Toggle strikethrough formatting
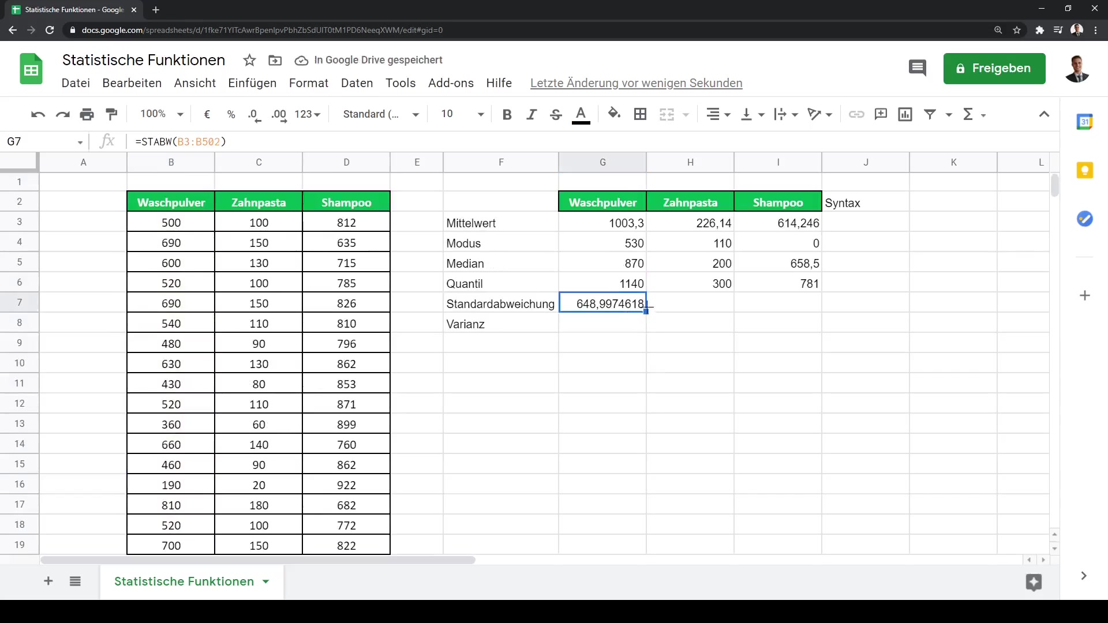 coord(555,114)
